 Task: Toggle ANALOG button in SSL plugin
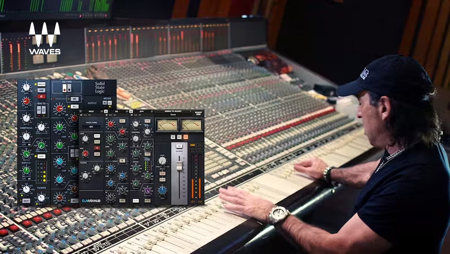pos(41,84)
